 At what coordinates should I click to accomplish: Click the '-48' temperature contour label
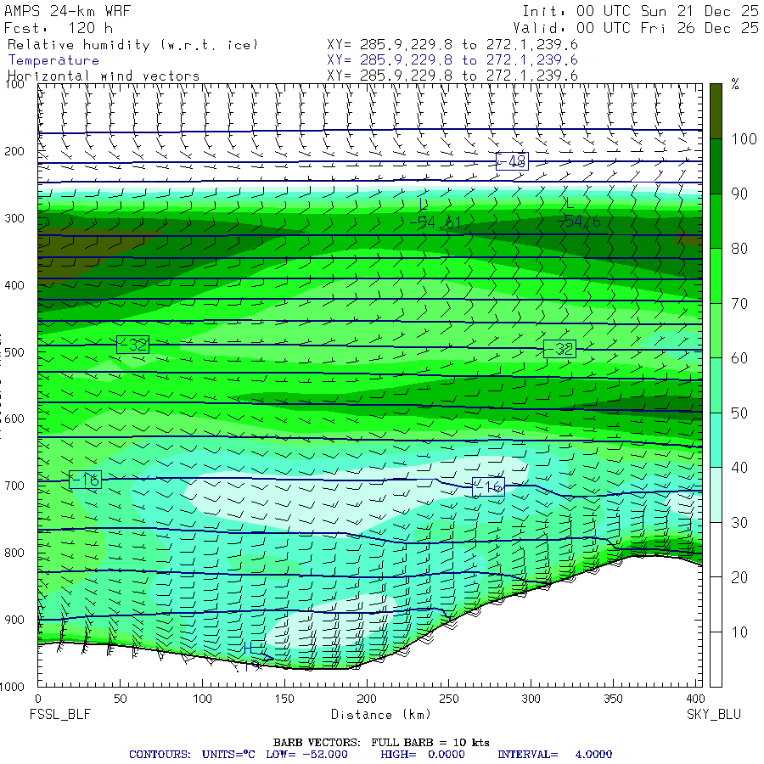[512, 161]
